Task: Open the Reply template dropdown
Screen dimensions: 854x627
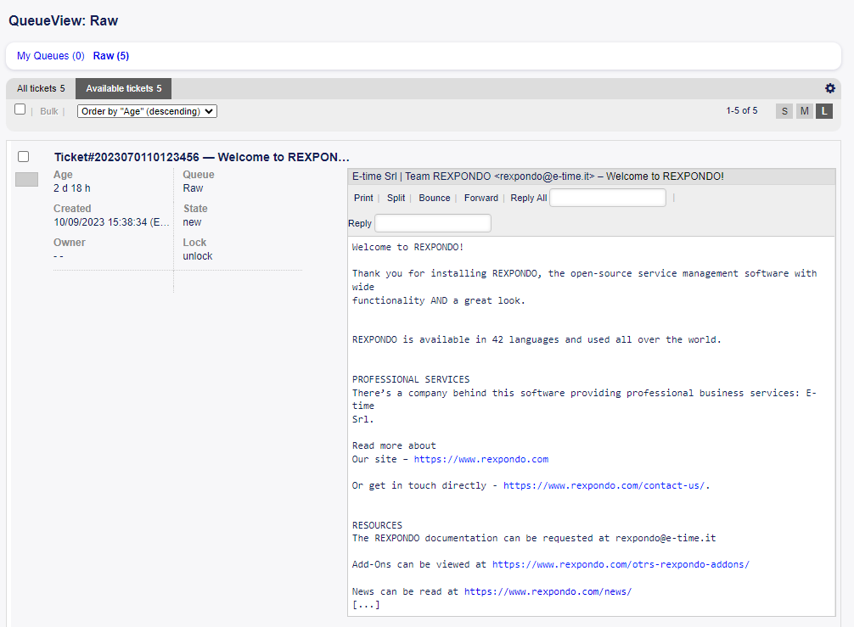Action: (433, 222)
